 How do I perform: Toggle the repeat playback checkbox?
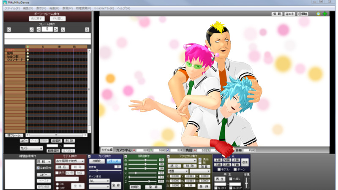231,179
